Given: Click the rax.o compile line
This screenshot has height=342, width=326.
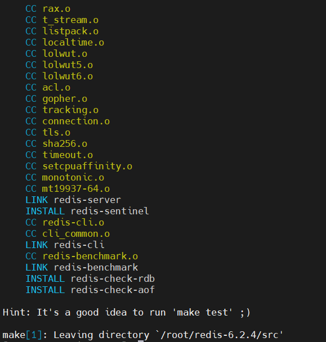Looking at the screenshot, I should [48, 9].
